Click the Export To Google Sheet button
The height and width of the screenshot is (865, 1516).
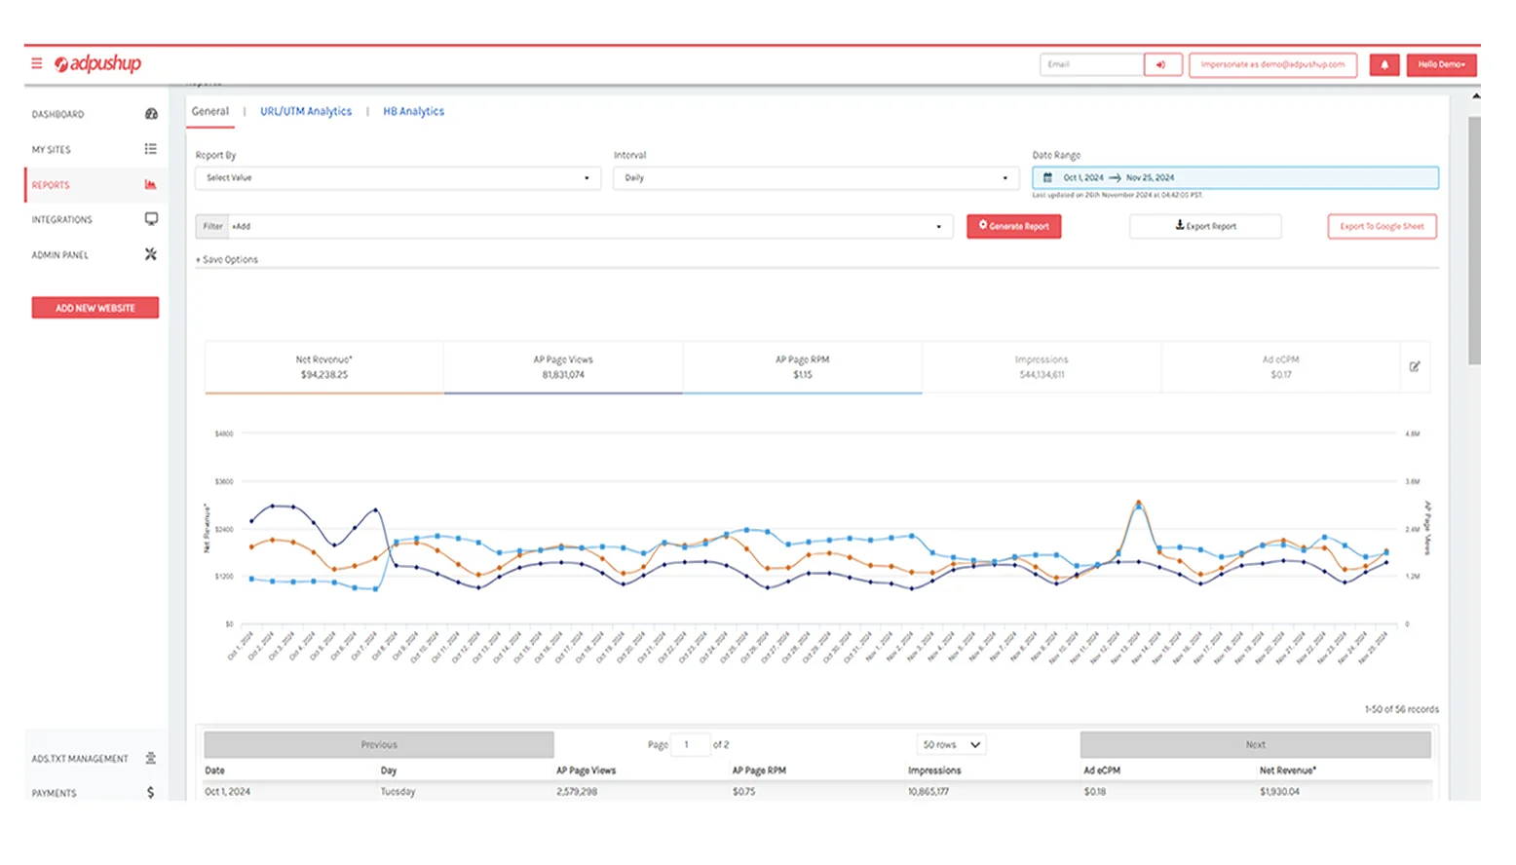pos(1382,226)
